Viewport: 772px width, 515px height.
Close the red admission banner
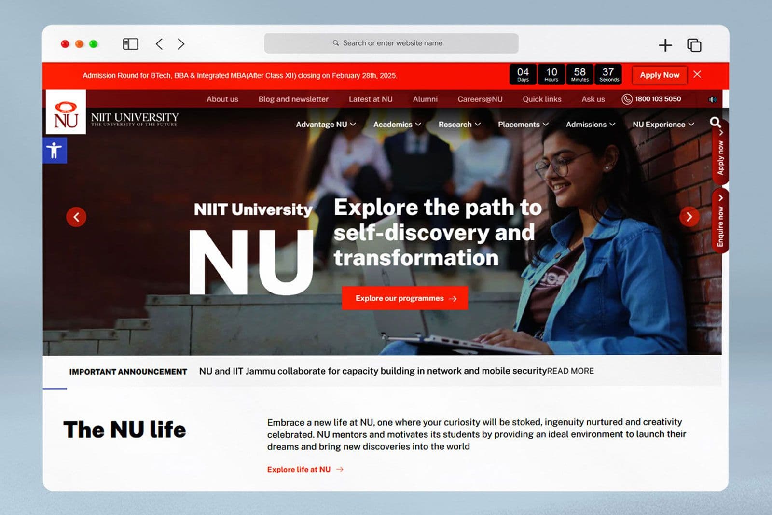[x=697, y=74]
